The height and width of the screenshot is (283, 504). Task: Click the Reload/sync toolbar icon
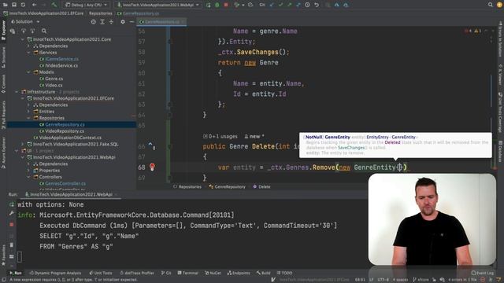[23, 5]
